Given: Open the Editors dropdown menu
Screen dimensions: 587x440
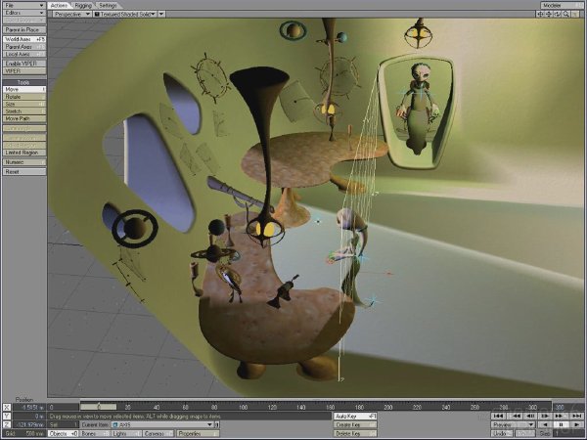Looking at the screenshot, I should 24,13.
